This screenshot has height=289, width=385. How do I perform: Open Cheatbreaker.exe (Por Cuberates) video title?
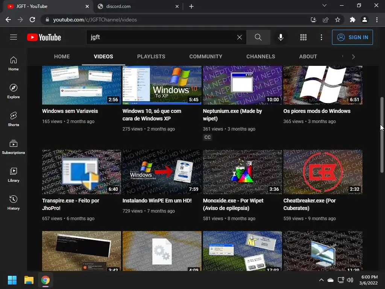tap(309, 204)
